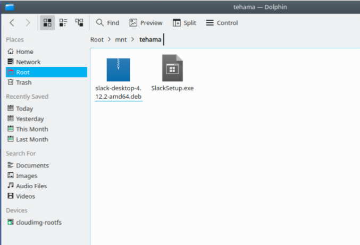Search for Videos
This screenshot has height=245, width=360.
(46, 196)
